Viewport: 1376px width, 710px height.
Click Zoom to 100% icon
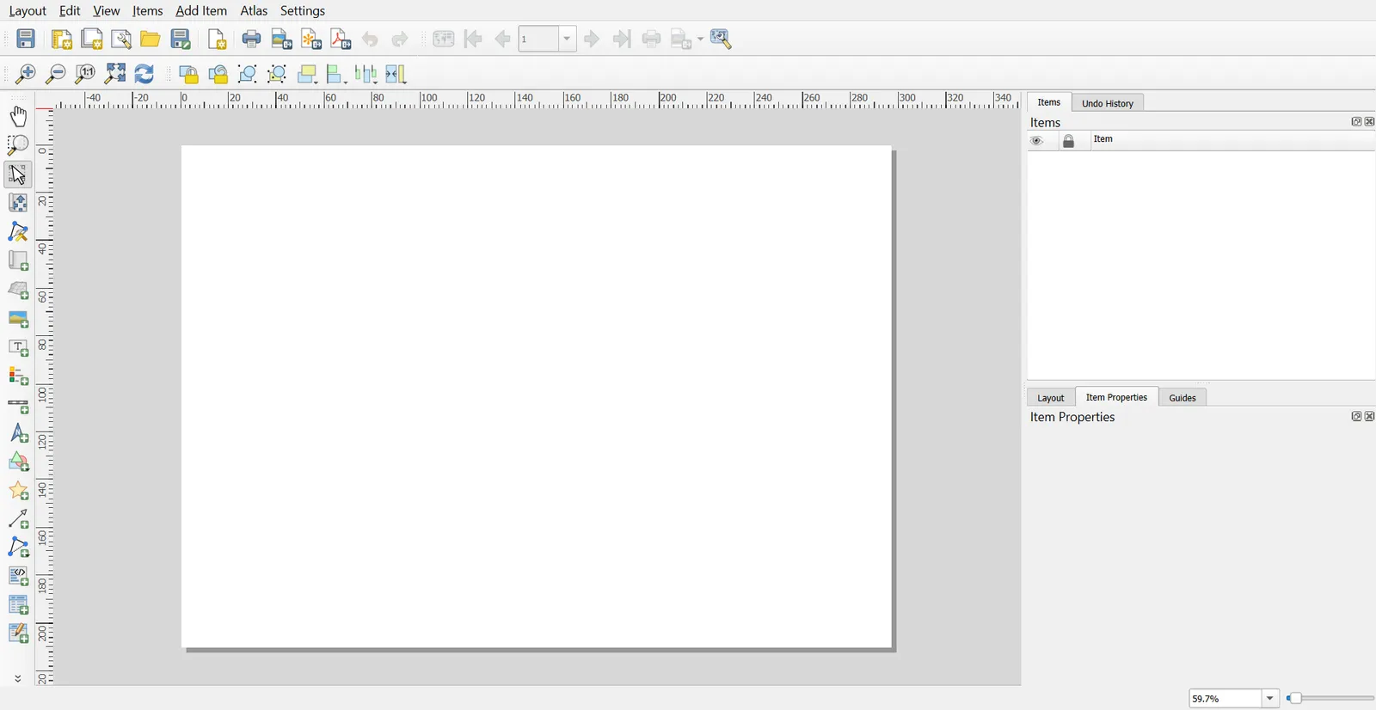pos(85,74)
